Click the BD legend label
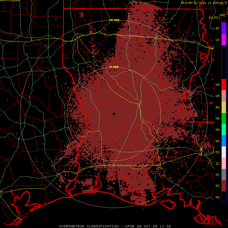Viewport: 228px width, 228px height. tap(217, 107)
